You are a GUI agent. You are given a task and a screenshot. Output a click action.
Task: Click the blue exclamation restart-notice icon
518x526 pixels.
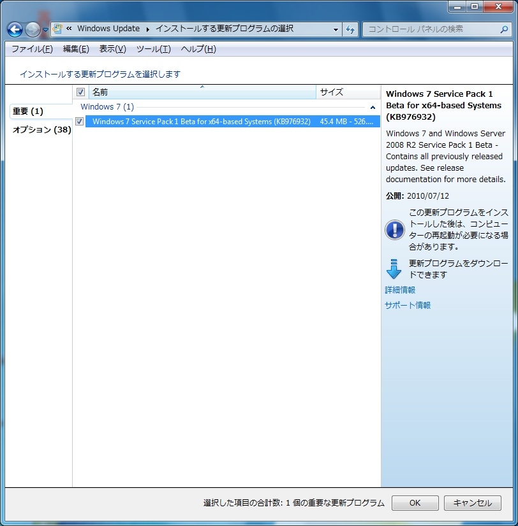[x=395, y=230]
